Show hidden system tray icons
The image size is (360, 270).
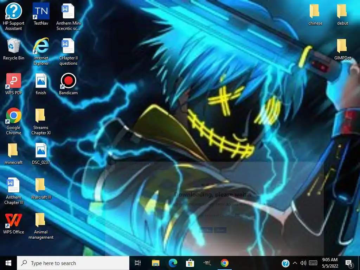(295, 263)
